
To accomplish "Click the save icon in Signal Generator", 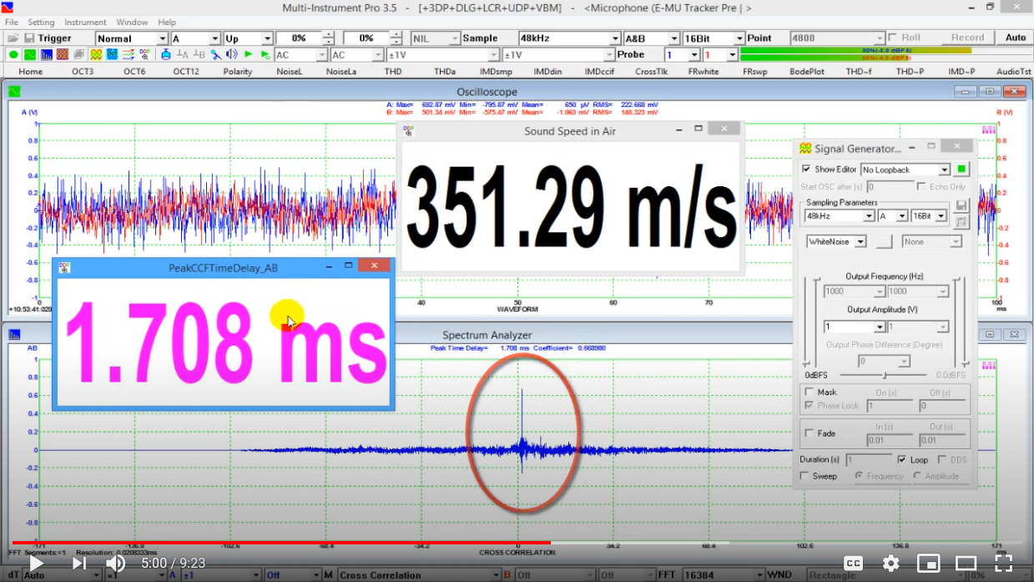I will [961, 205].
